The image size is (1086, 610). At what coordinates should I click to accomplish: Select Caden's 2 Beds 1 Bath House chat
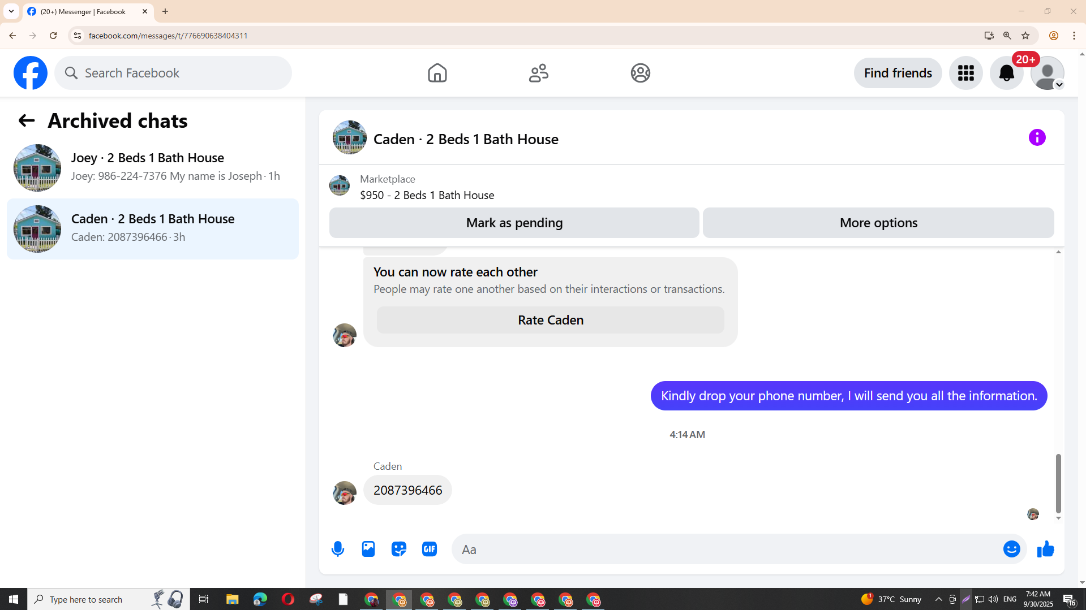(153, 228)
